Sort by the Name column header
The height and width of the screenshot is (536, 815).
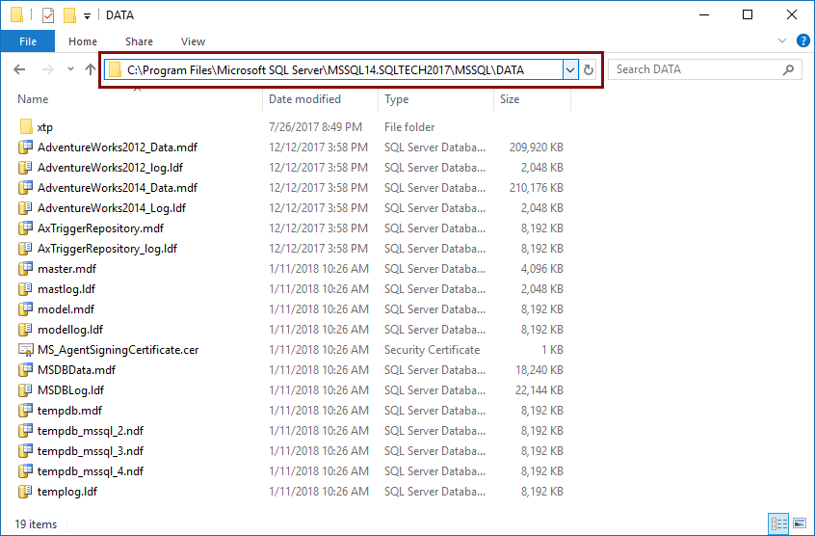pyautogui.click(x=33, y=98)
